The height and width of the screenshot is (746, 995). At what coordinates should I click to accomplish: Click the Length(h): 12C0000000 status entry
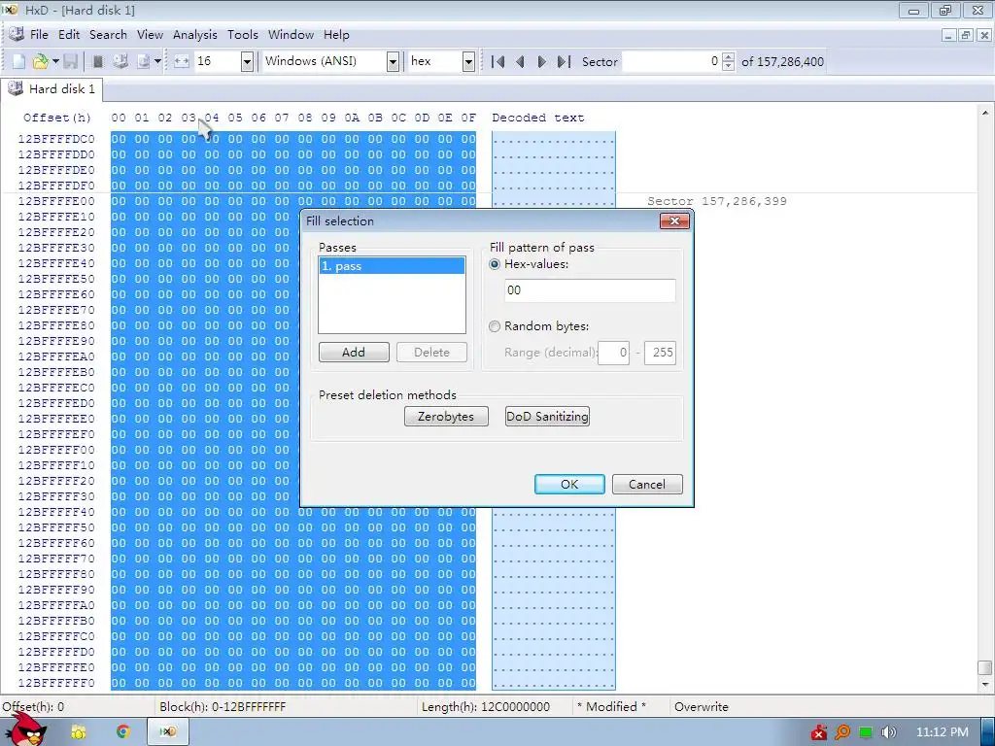coord(486,707)
